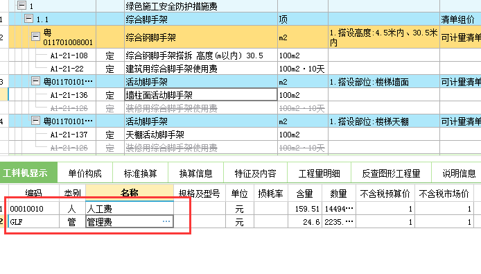This screenshot has width=481, height=274.
Task: Click the 绿色施工安全防护措施费 title cell
Action: [x=201, y=6]
